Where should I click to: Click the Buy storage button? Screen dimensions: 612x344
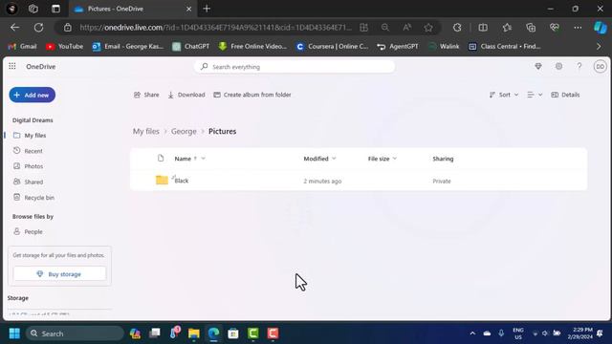[59, 274]
